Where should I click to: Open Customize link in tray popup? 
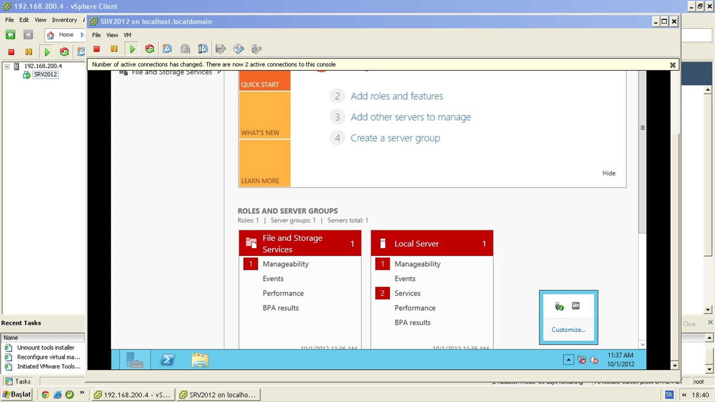tap(568, 330)
